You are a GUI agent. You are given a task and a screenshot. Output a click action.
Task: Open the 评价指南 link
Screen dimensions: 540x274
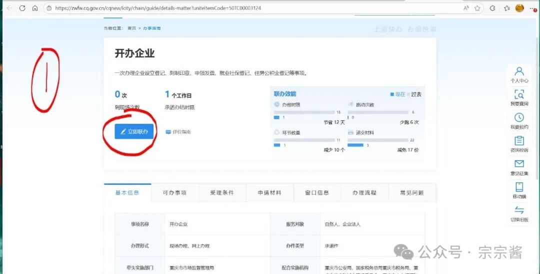[178, 132]
